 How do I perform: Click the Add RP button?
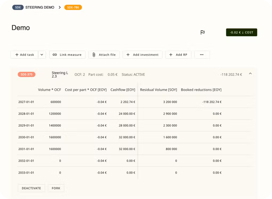tap(178, 55)
